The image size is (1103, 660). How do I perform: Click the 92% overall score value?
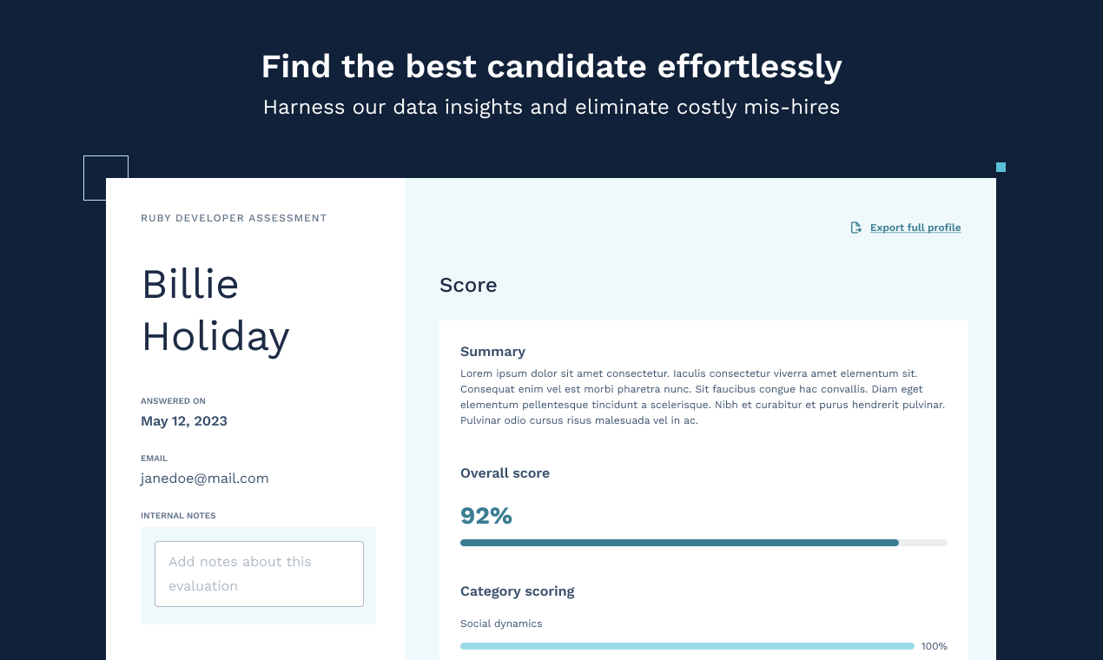[486, 516]
